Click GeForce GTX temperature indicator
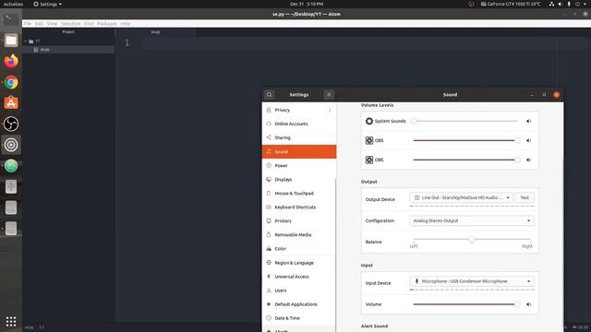 511,4
